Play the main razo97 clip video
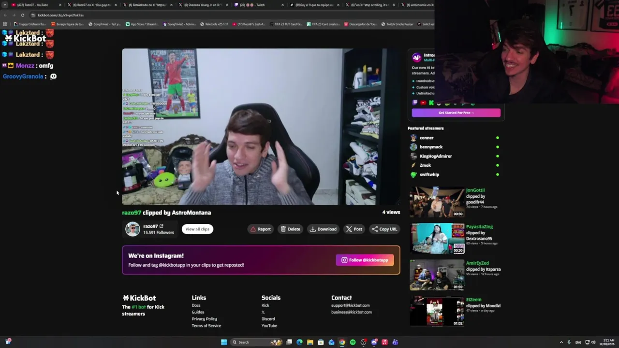This screenshot has width=619, height=348. point(261,127)
